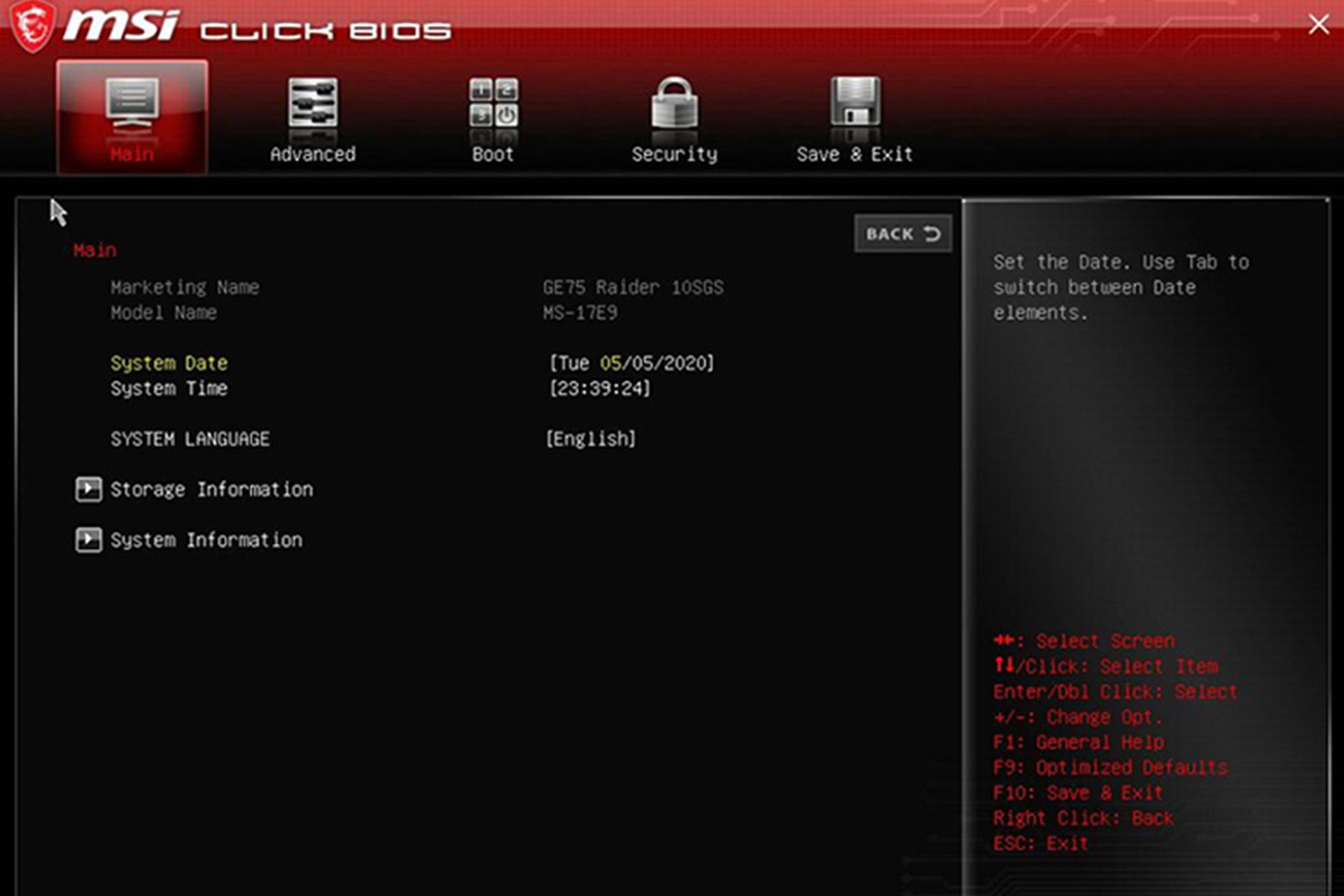Switch to the Security tab label

(x=674, y=154)
